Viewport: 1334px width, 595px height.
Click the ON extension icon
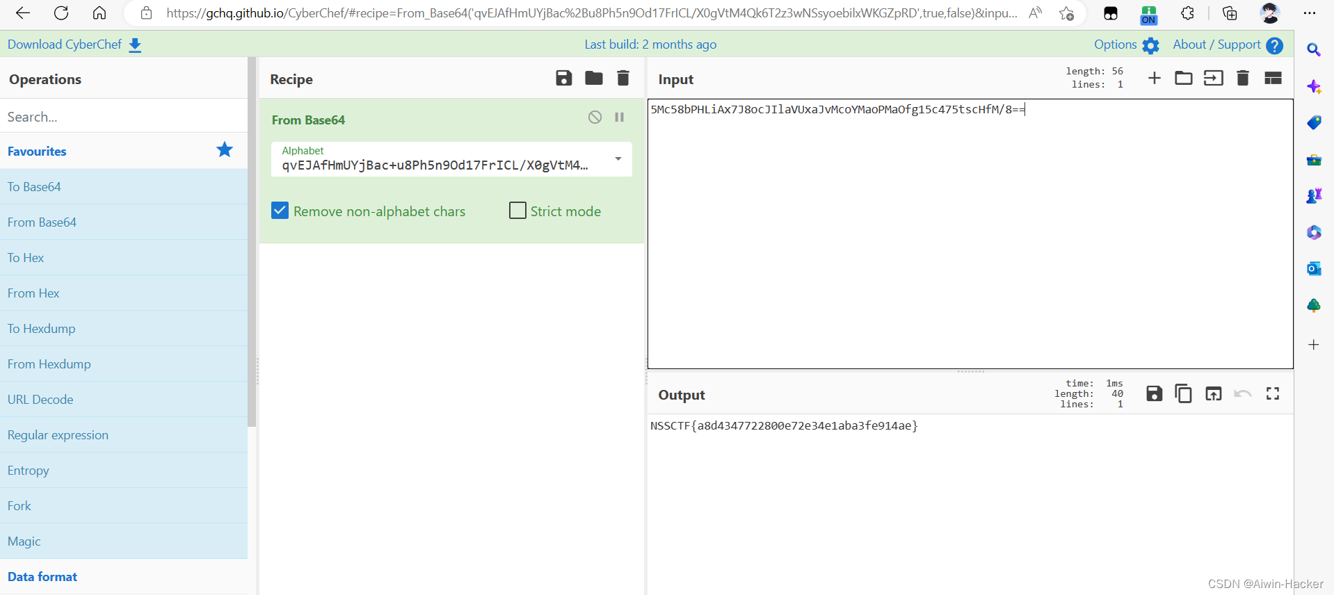(1148, 14)
